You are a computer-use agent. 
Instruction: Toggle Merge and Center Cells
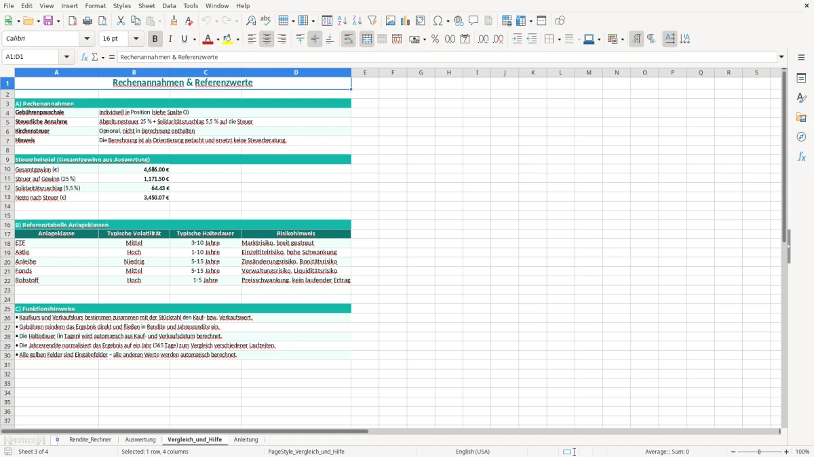[x=367, y=39]
